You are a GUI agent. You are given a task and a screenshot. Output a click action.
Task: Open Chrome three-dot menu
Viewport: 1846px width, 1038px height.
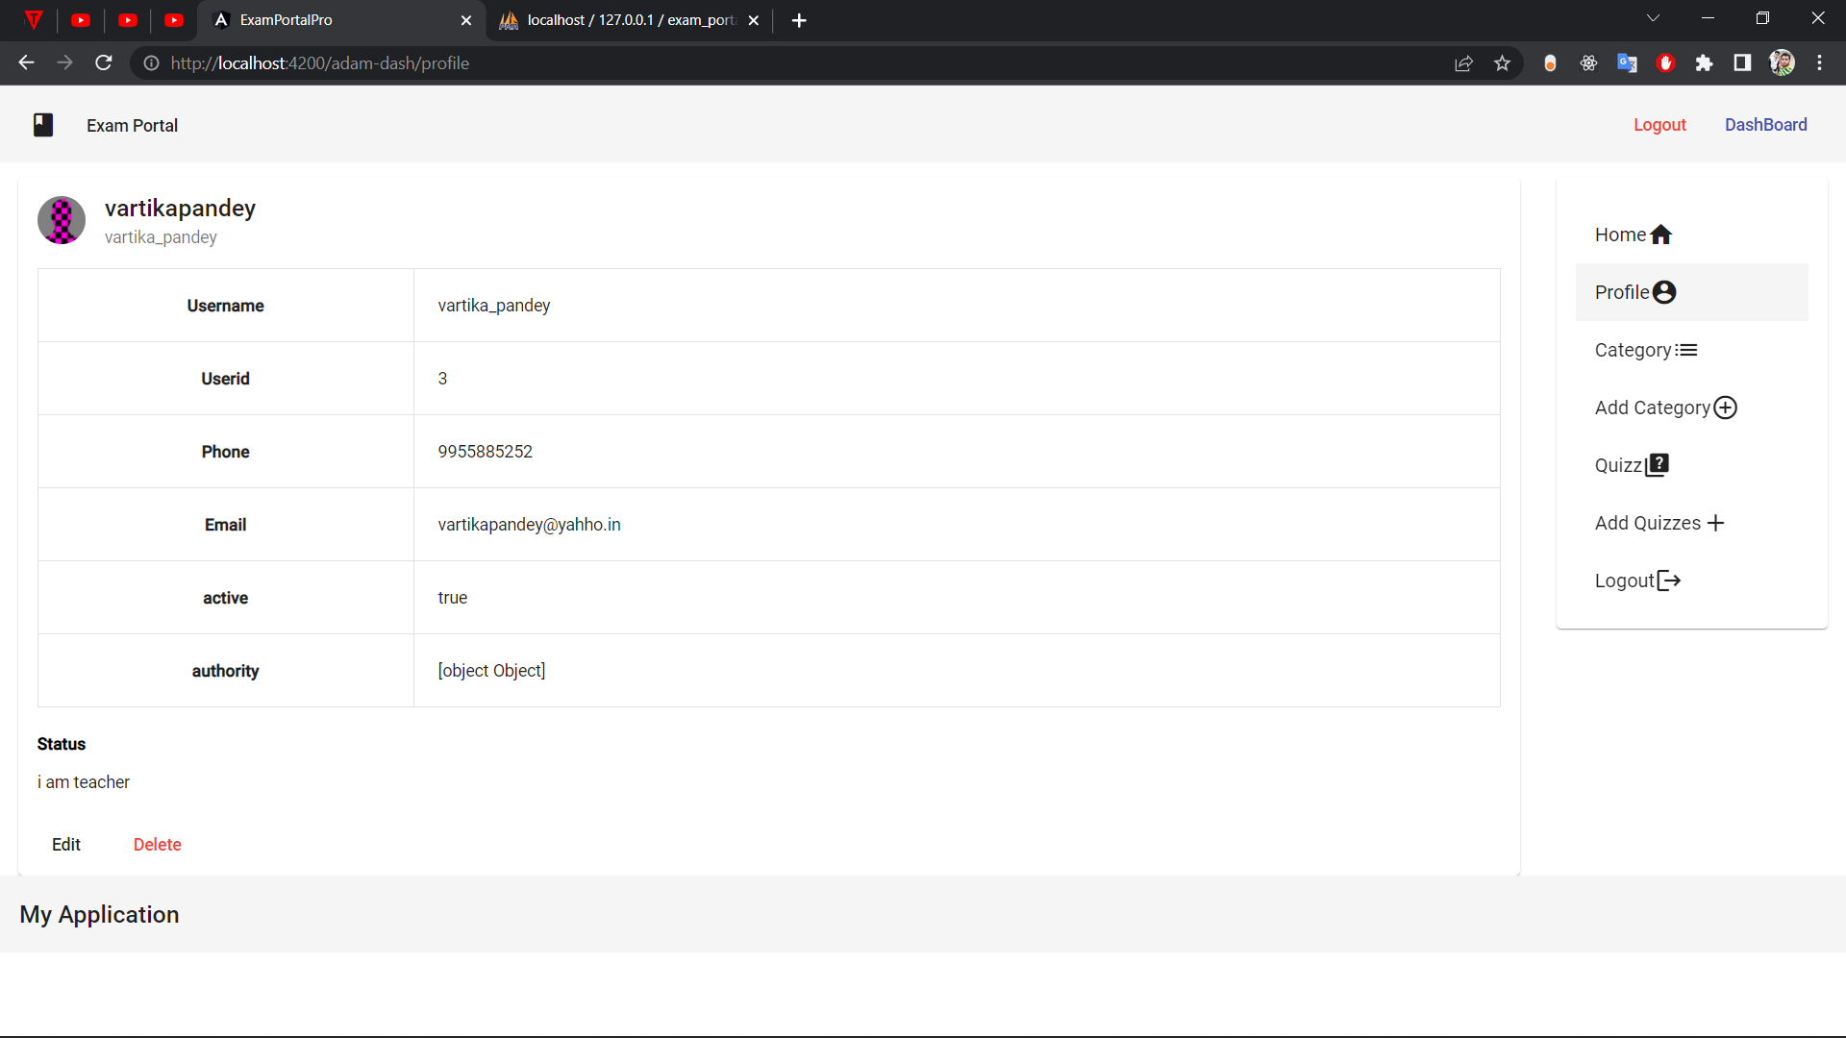tap(1819, 63)
